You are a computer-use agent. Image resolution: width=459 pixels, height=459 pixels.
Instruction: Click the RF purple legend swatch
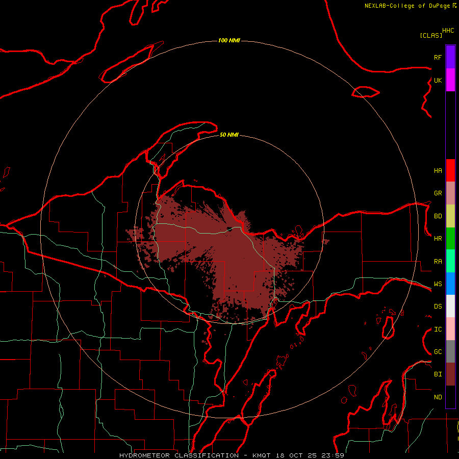click(x=450, y=57)
